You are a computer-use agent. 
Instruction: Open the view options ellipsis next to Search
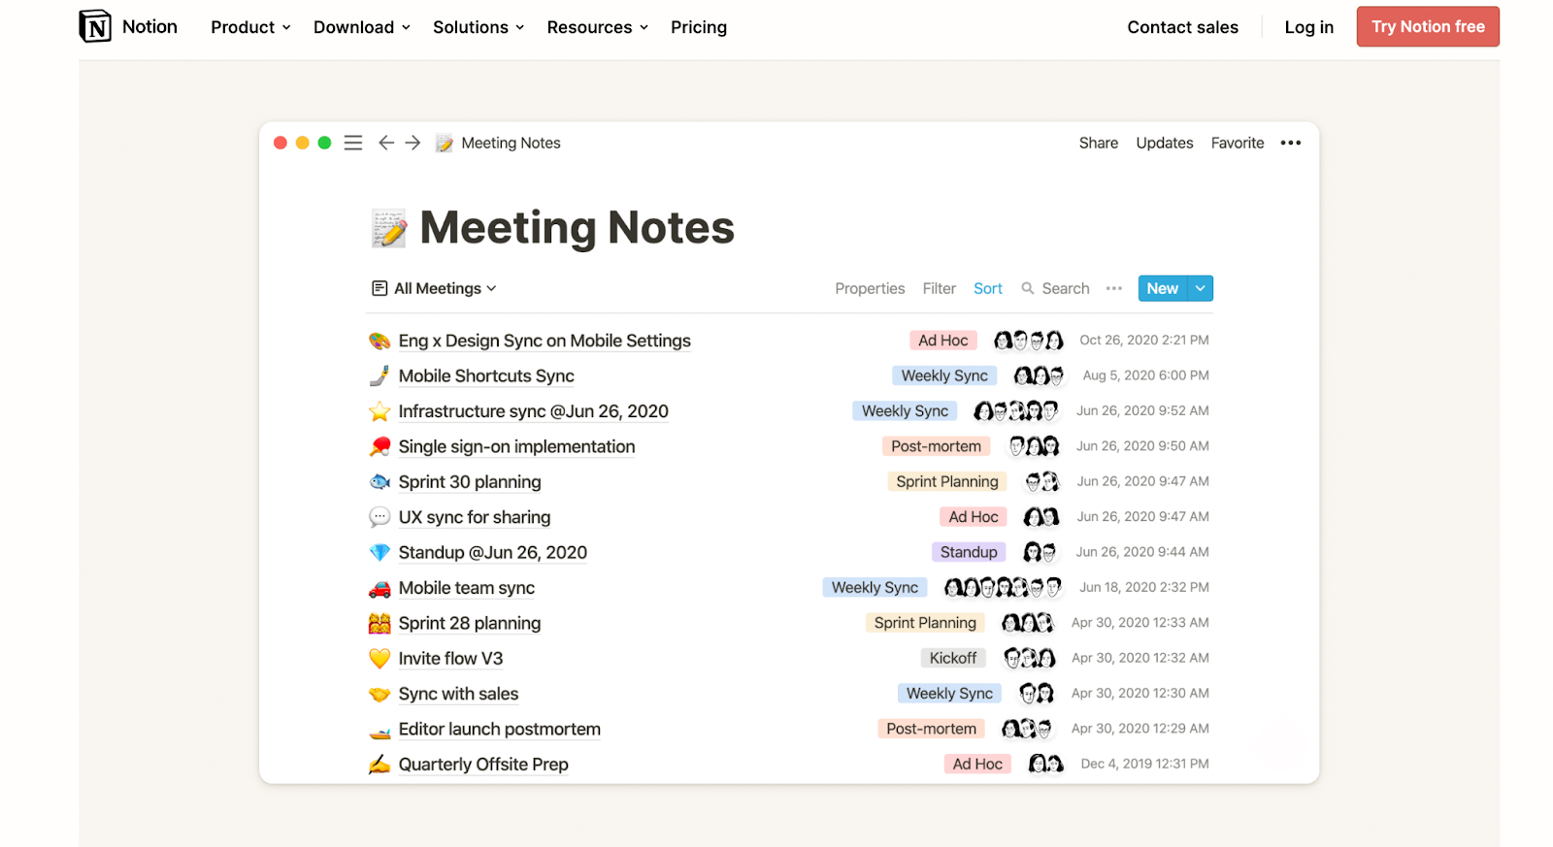[1114, 288]
